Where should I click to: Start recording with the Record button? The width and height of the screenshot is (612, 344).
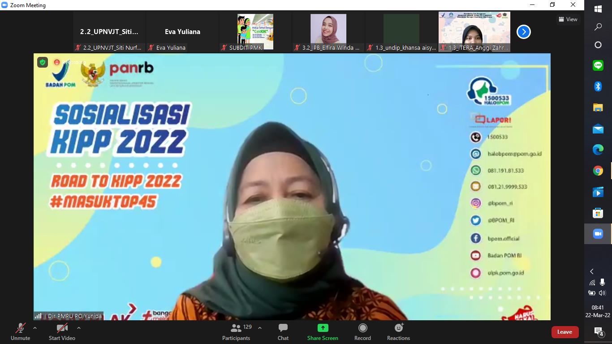coord(362,332)
